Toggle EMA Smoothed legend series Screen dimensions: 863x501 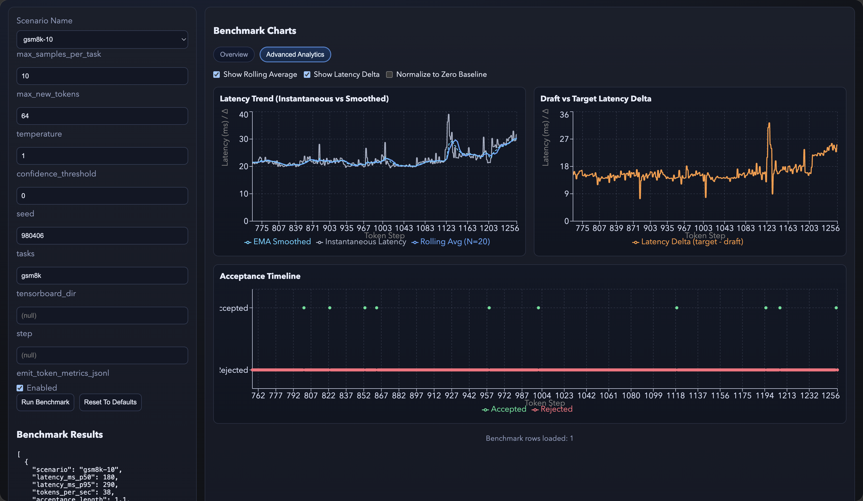point(278,242)
